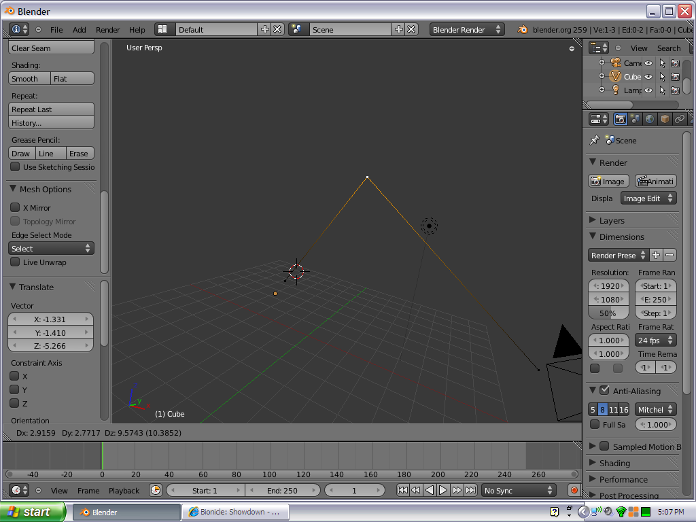Screen dimensions: 696x522
Task: Open the No Sync dropdown in the timeline
Action: tap(518, 490)
